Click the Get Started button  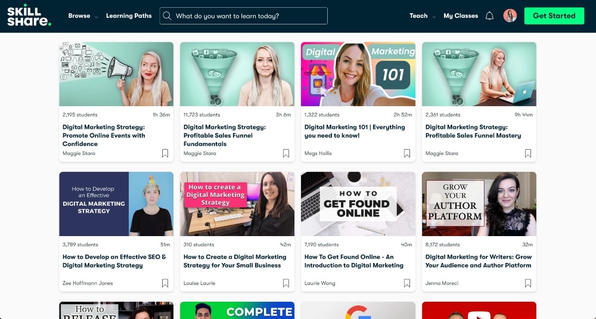[554, 16]
